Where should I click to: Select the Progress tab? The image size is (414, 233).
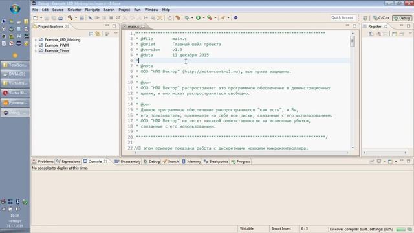click(x=241, y=161)
